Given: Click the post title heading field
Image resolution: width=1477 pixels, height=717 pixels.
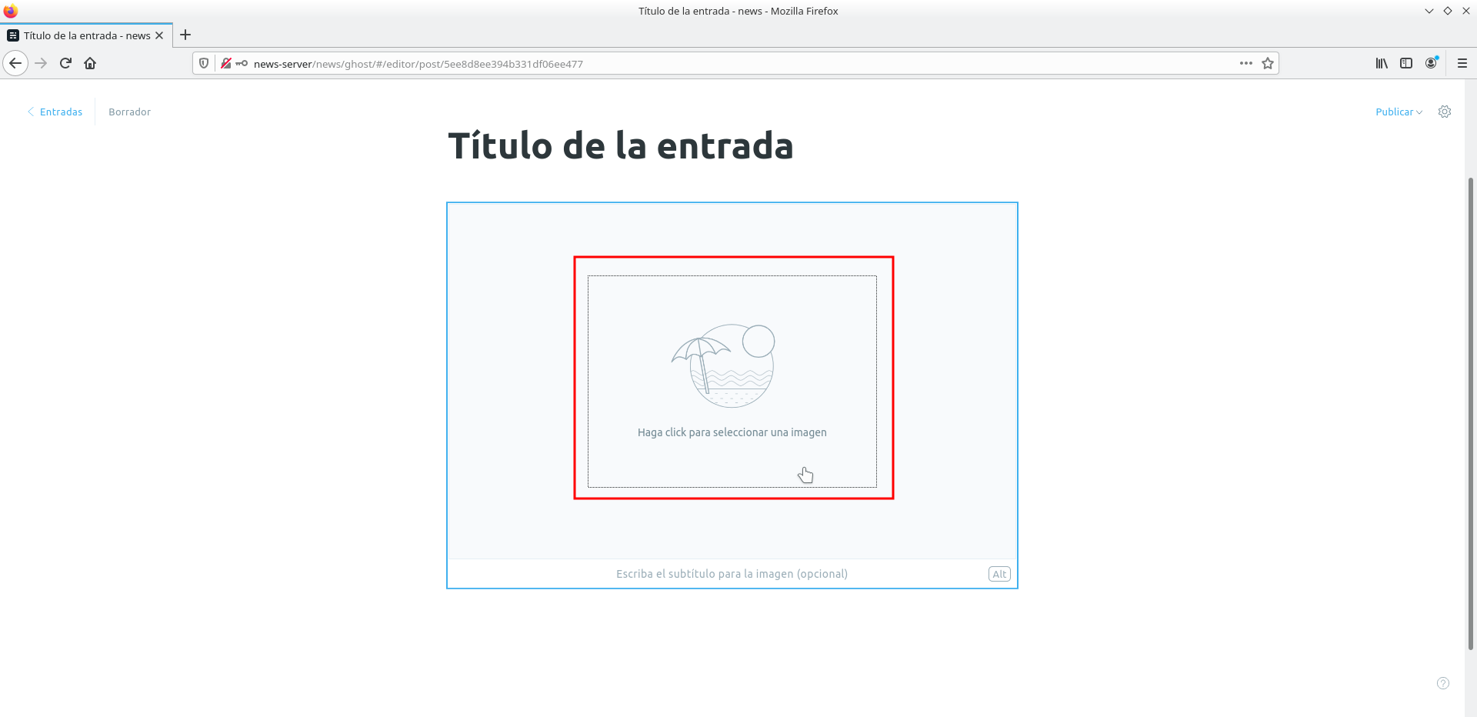Looking at the screenshot, I should 620,146.
